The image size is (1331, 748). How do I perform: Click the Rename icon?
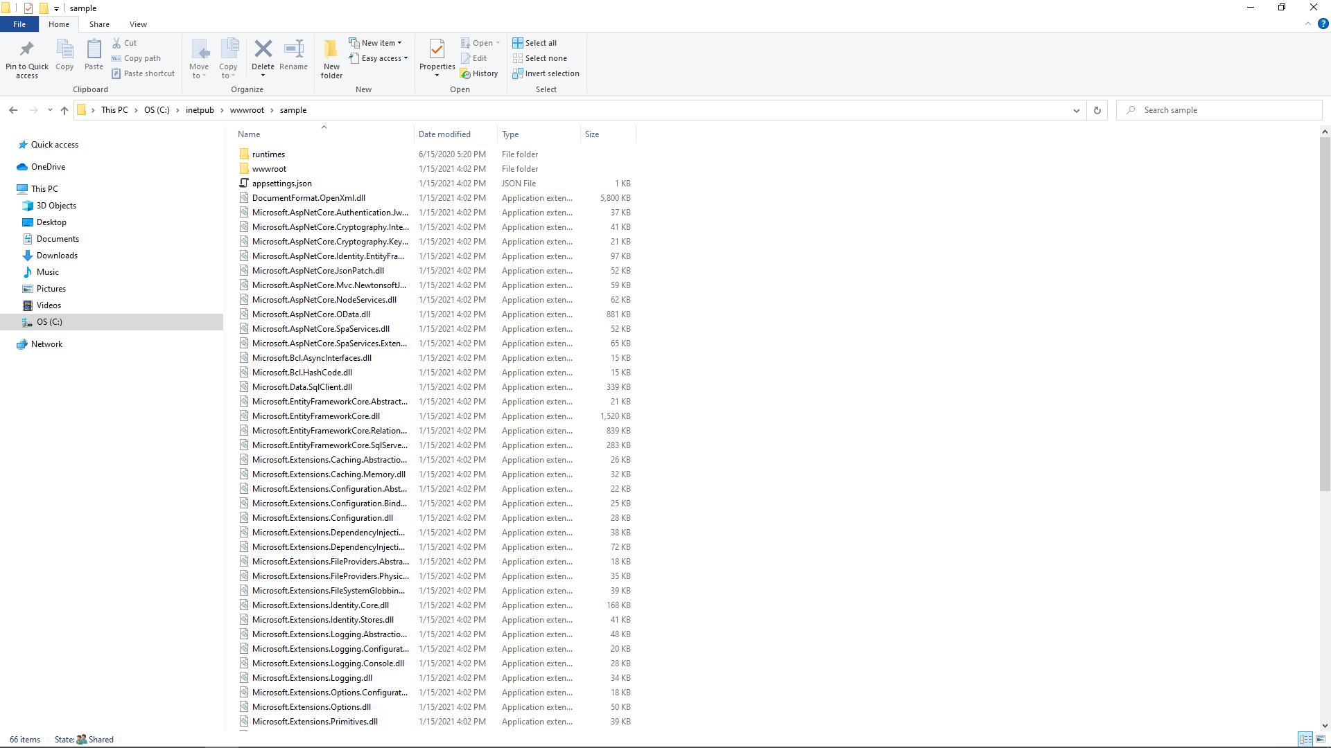pos(293,48)
